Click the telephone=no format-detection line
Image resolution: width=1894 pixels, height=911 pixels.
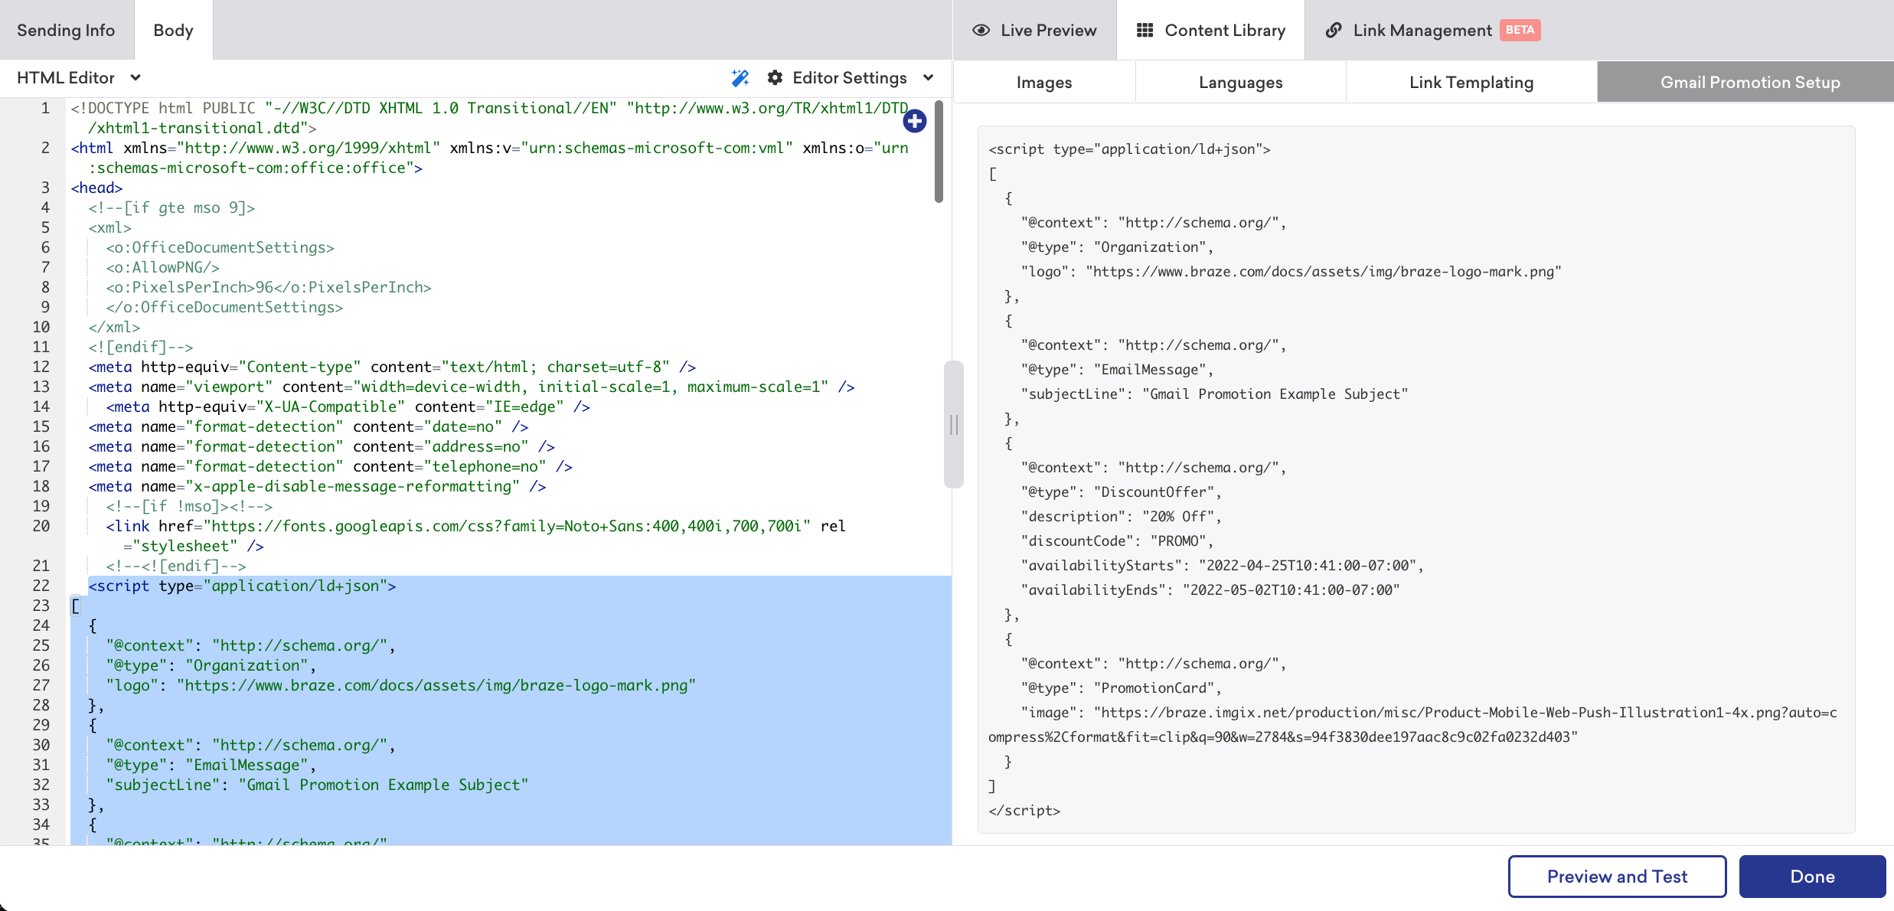tap(331, 466)
